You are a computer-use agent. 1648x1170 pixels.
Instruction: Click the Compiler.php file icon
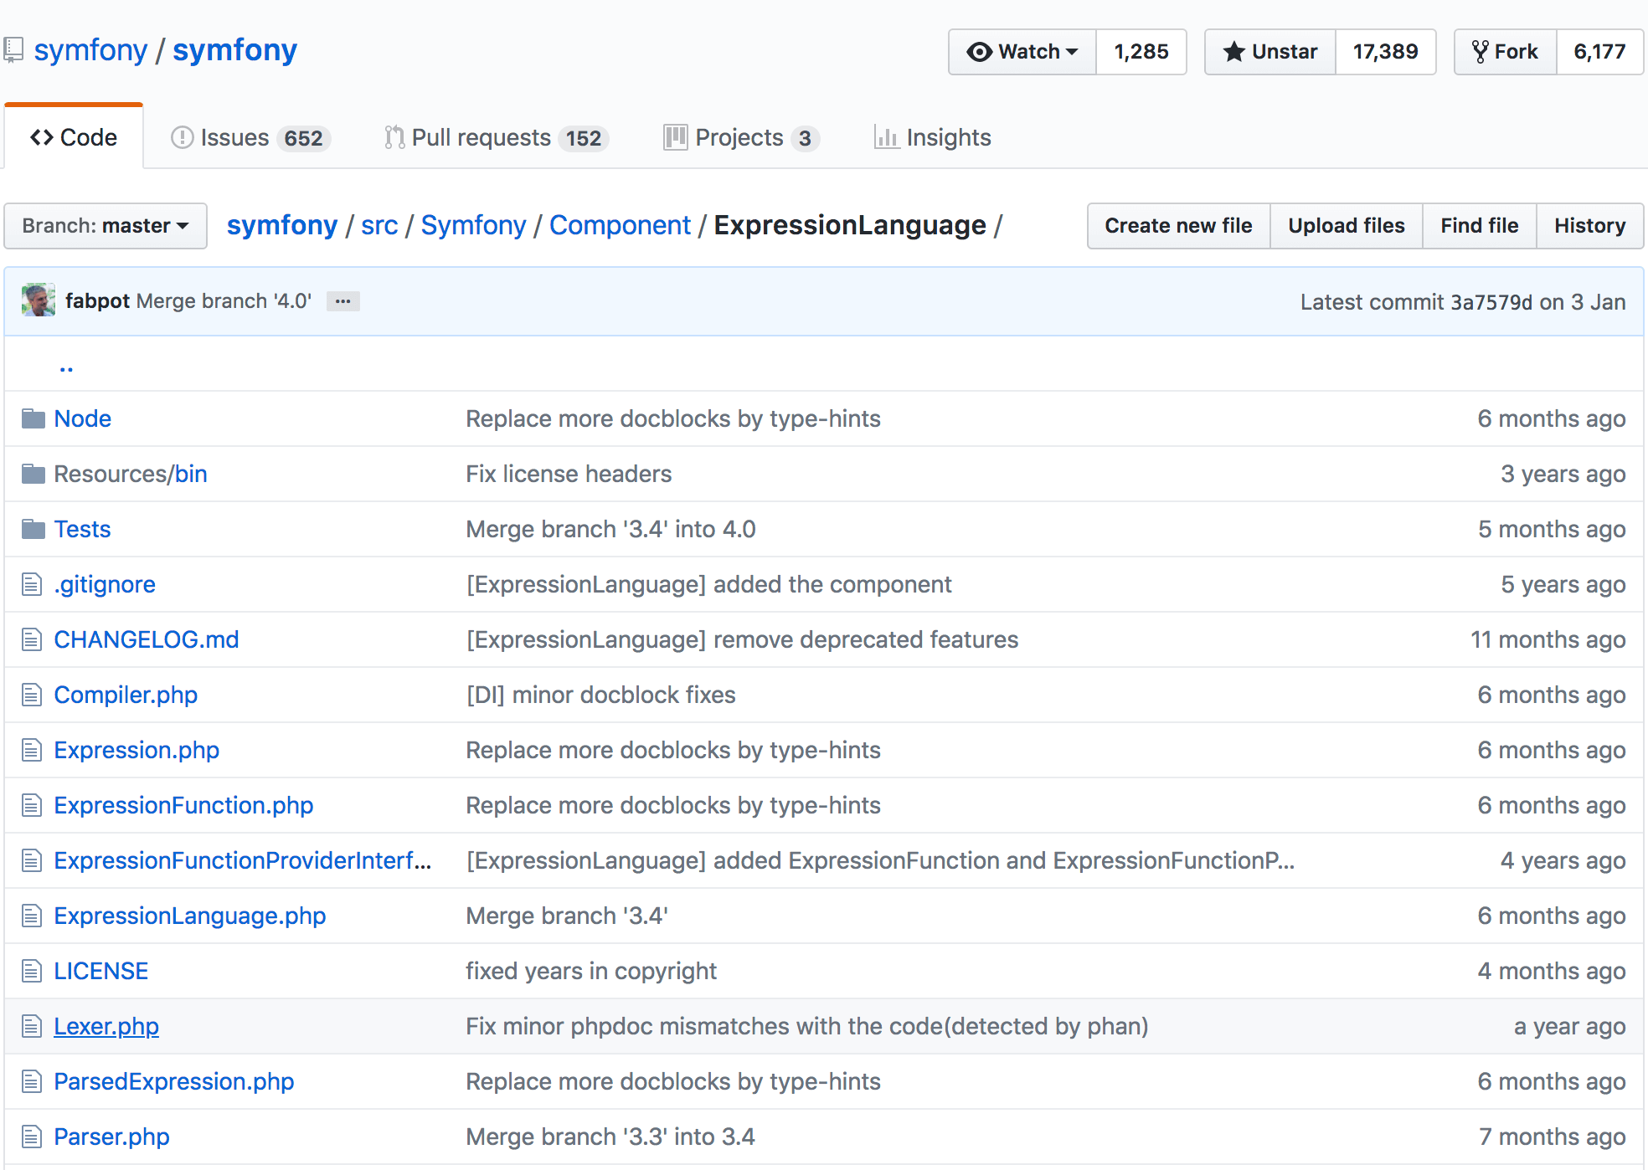32,695
